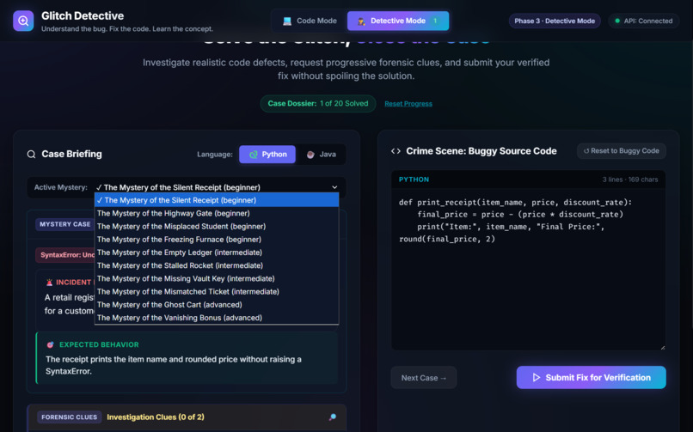Click the Java logo icon in language toggle
The height and width of the screenshot is (432, 693).
click(310, 155)
